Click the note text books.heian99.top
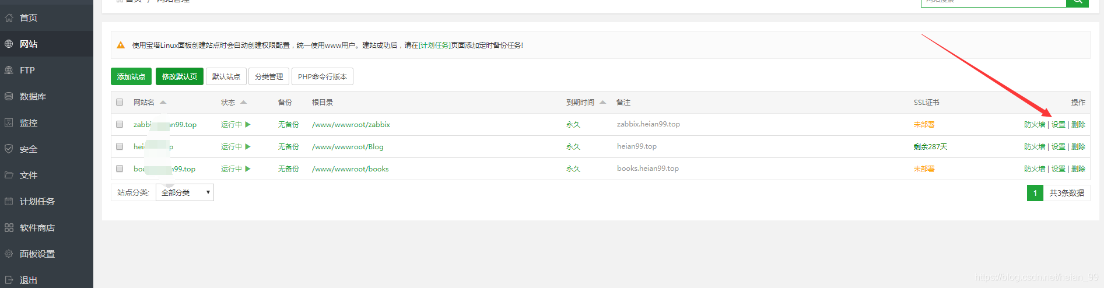 pos(648,168)
